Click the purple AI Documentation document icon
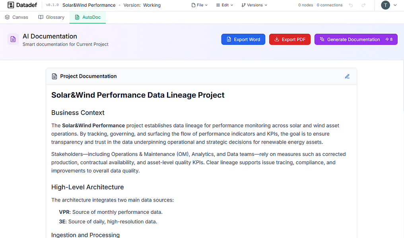This screenshot has width=404, height=238. click(x=13, y=39)
